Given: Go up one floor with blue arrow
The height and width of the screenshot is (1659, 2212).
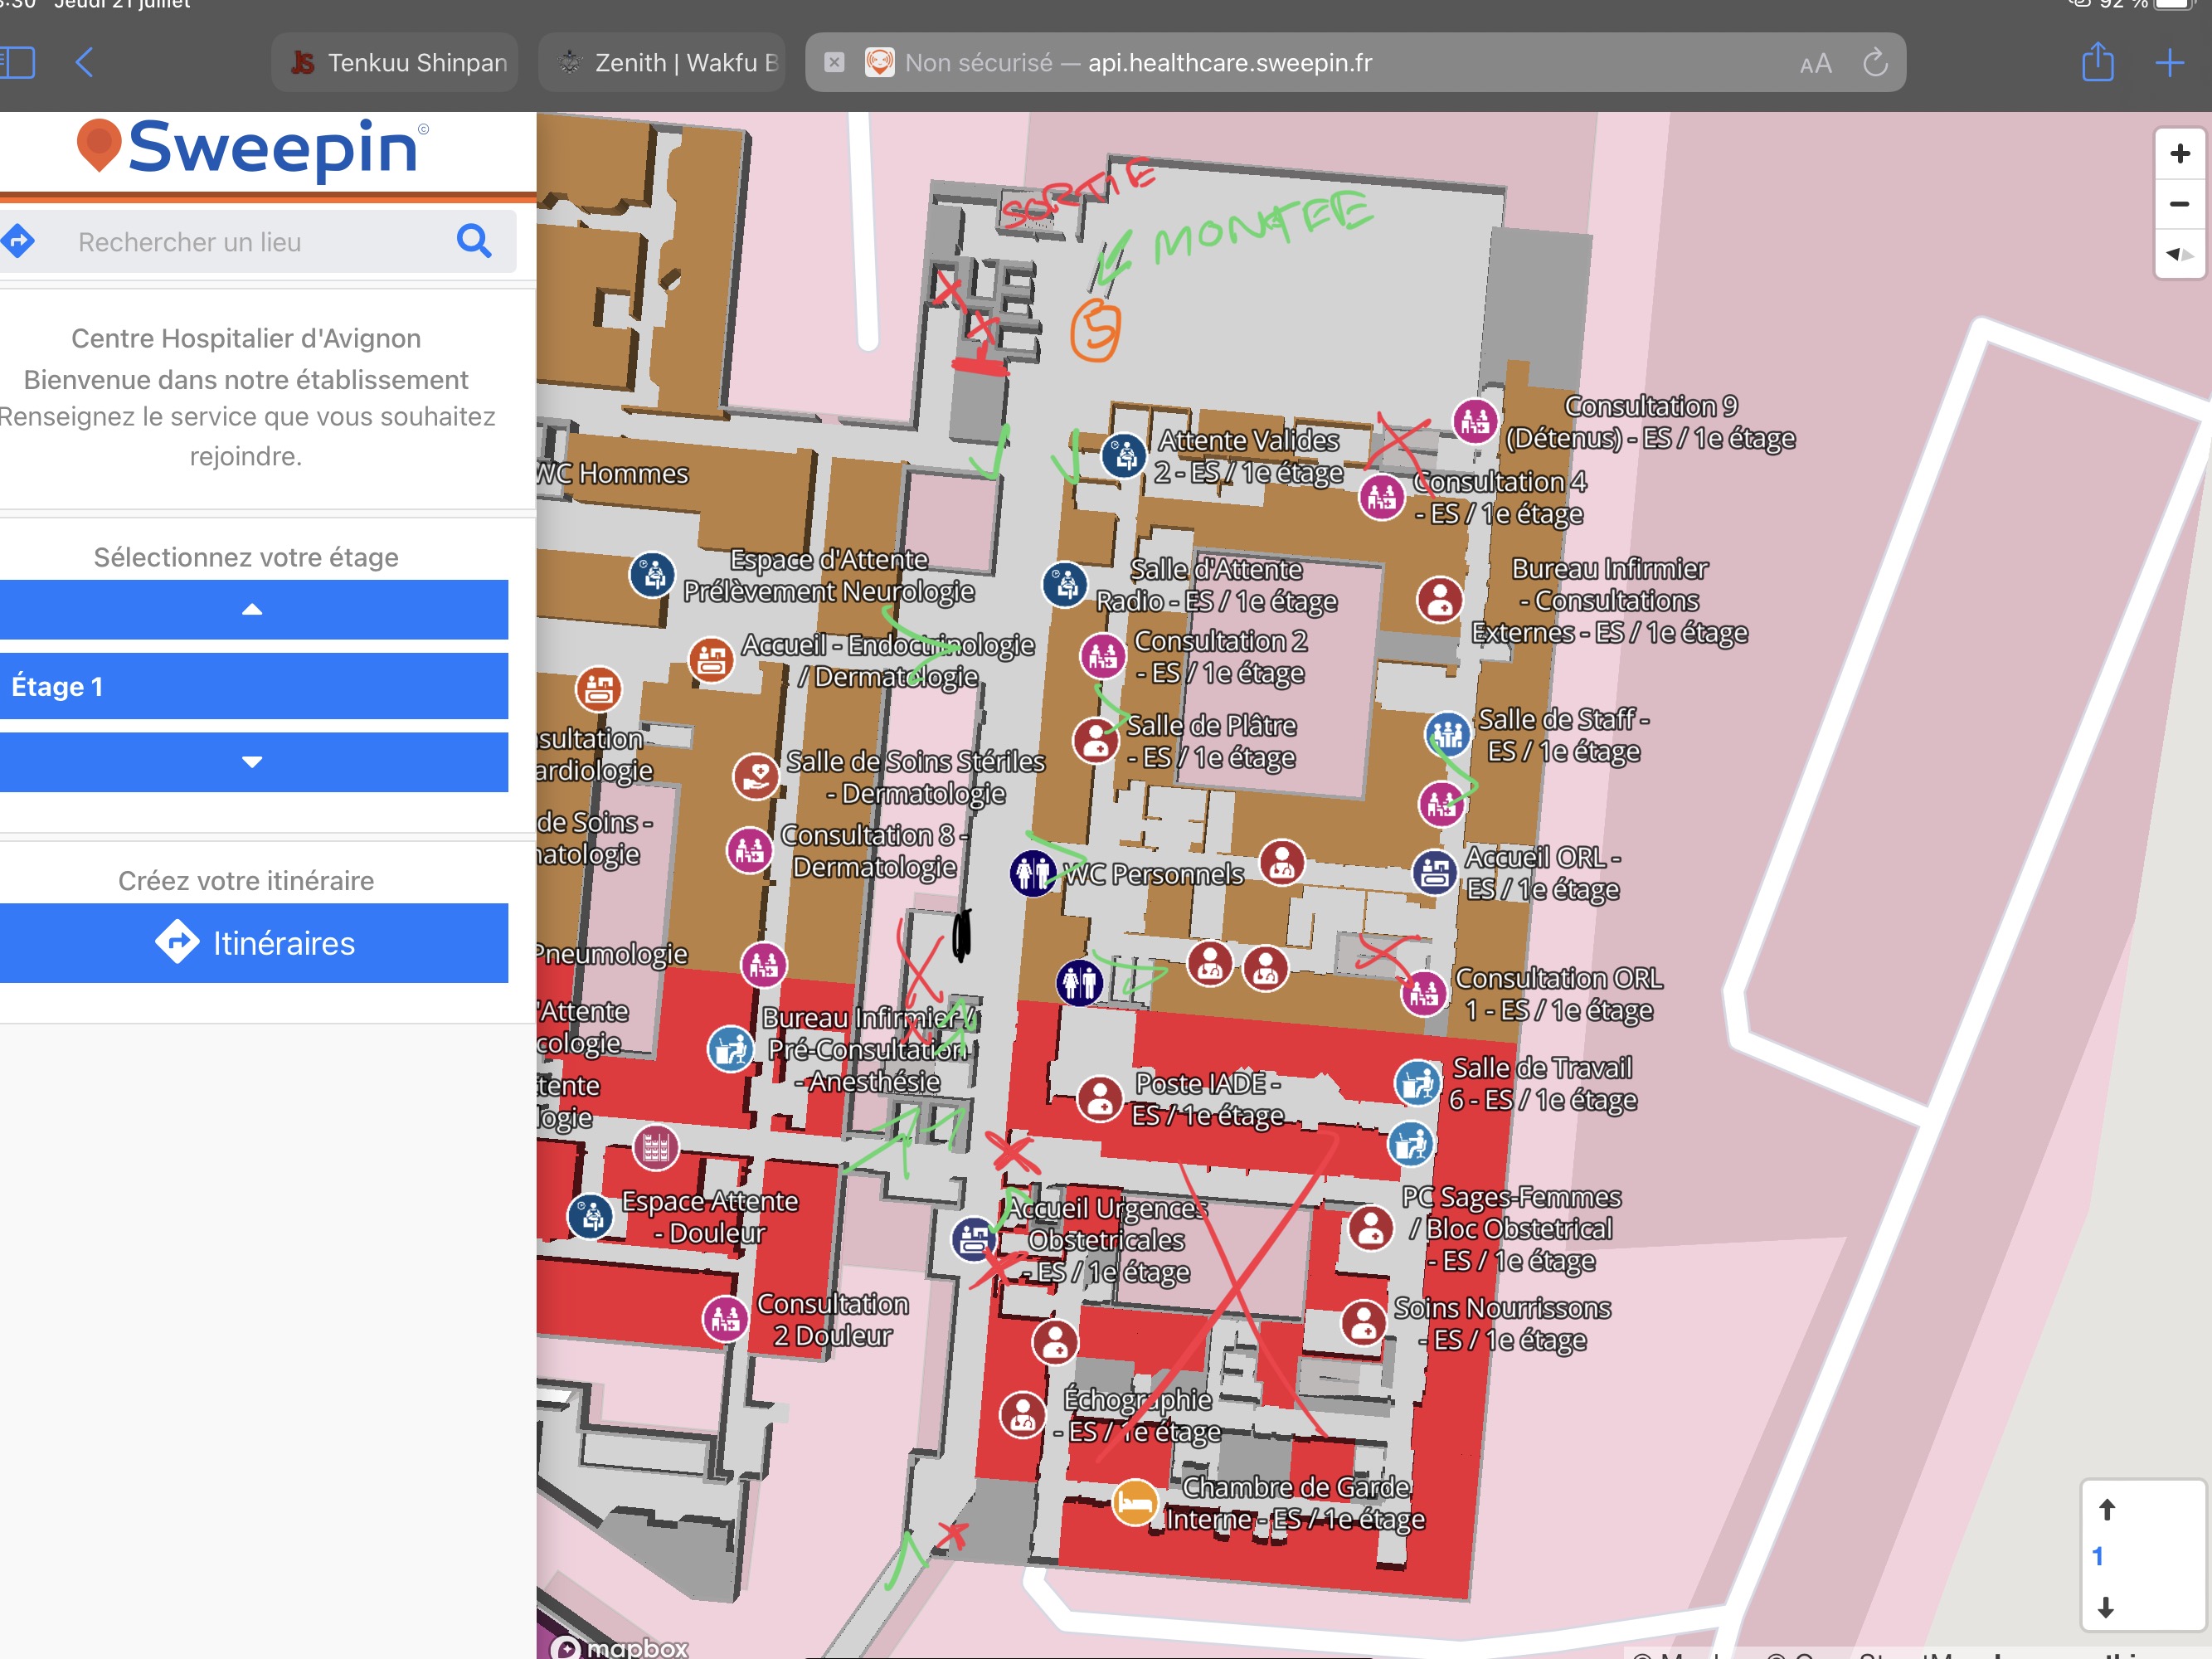Looking at the screenshot, I should click(x=253, y=609).
